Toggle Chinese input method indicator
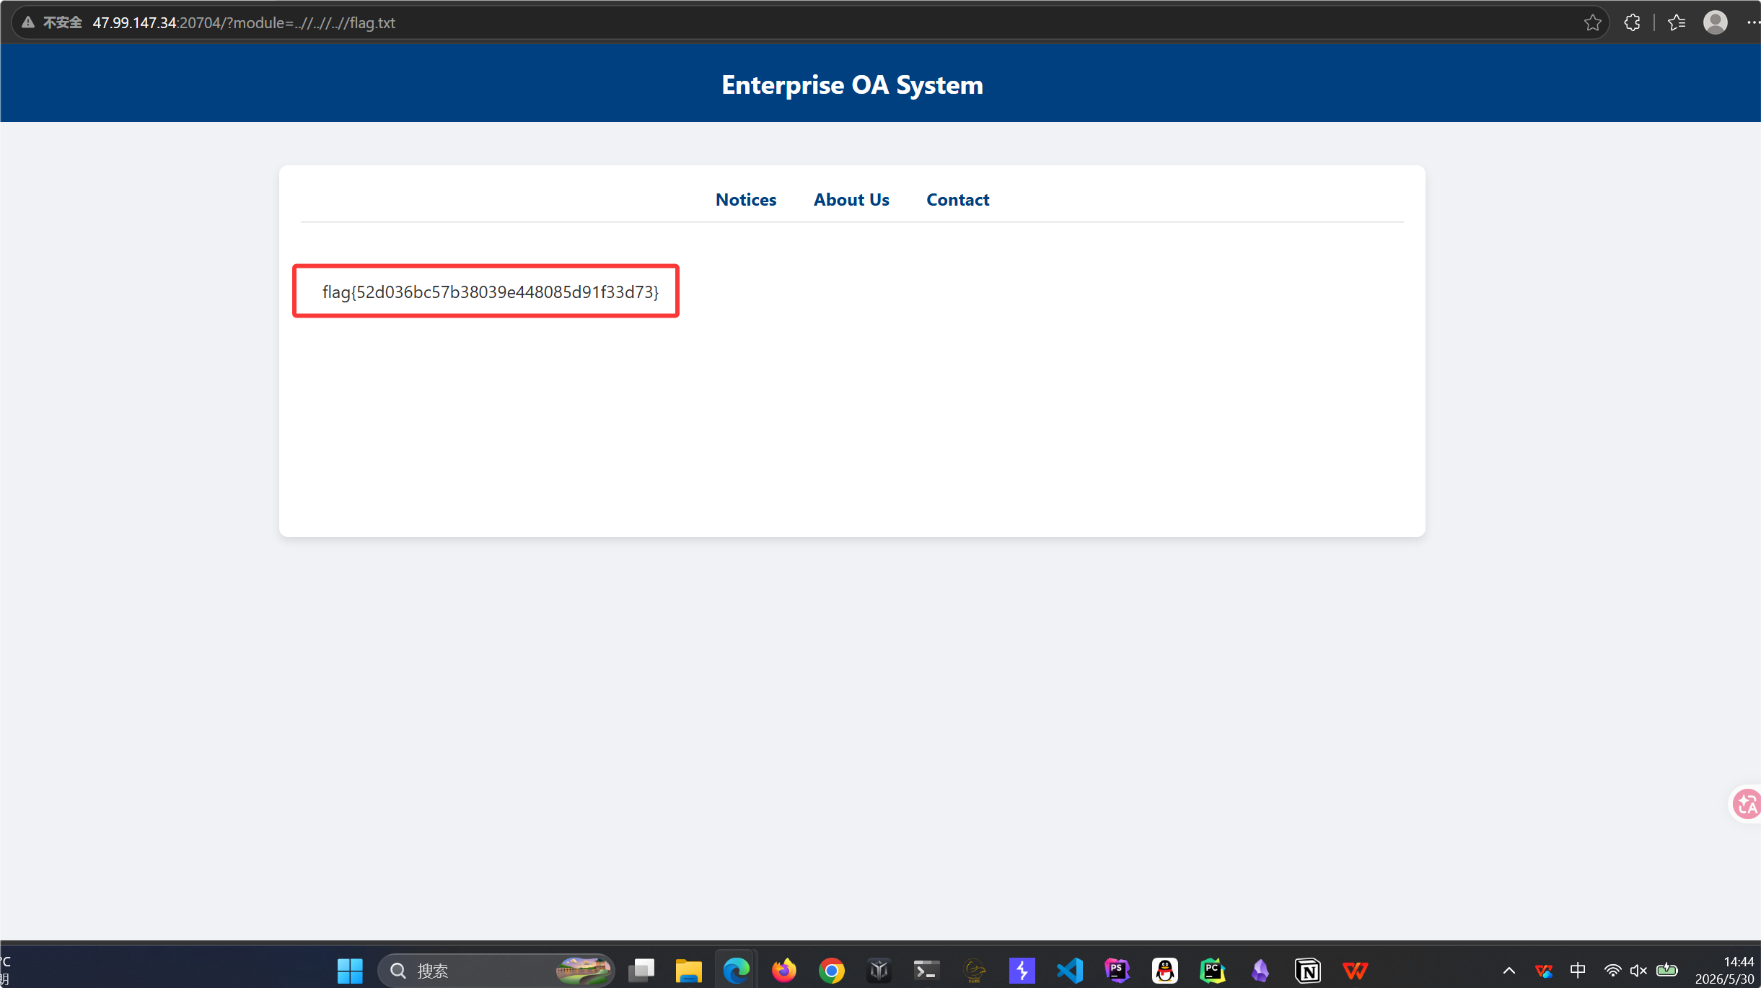This screenshot has width=1761, height=988. click(x=1578, y=971)
